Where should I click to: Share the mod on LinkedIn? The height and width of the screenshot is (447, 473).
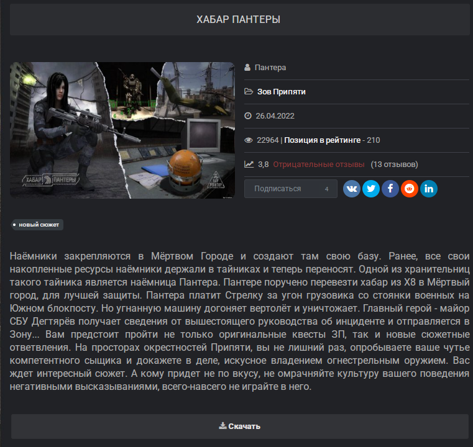point(429,189)
